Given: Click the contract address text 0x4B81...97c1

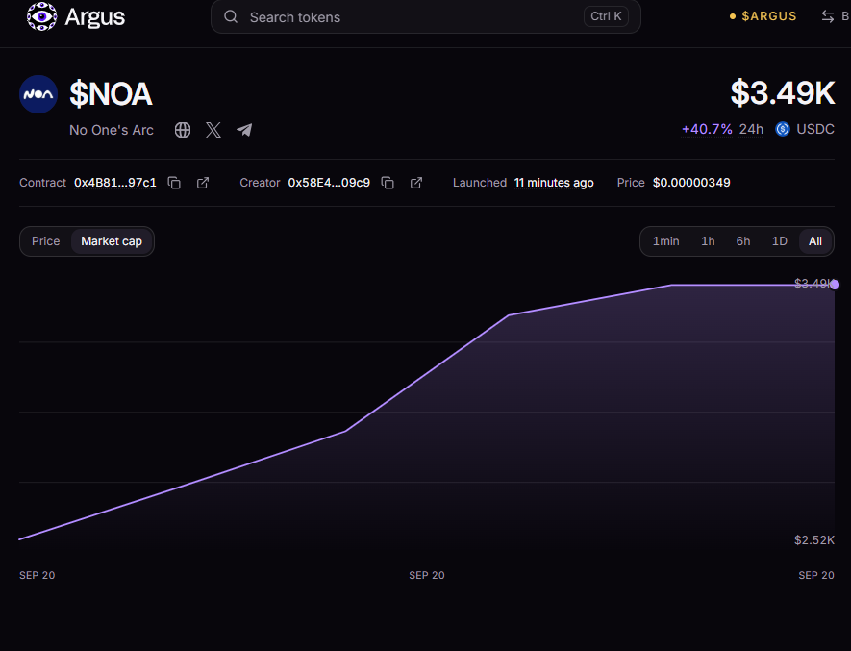Looking at the screenshot, I should coord(115,183).
